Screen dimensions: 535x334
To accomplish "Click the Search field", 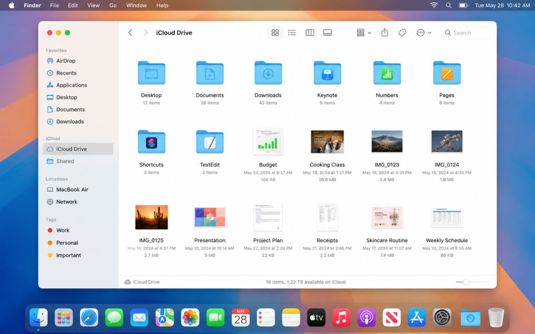I will coord(466,33).
